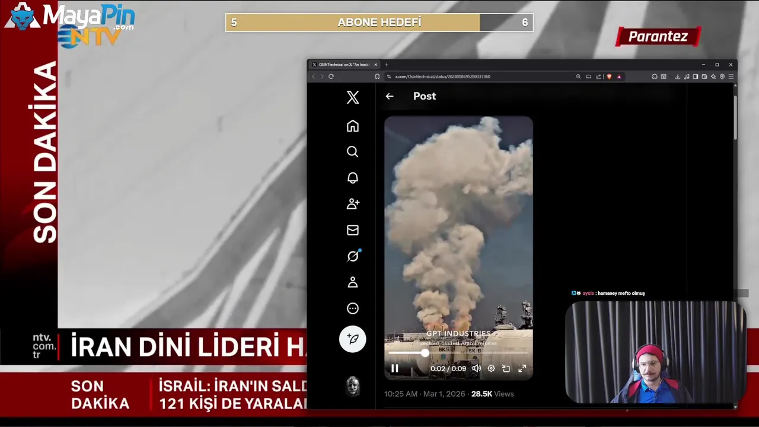Click the 28.5K Views count
The height and width of the screenshot is (427, 759).
(492, 394)
